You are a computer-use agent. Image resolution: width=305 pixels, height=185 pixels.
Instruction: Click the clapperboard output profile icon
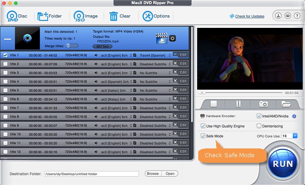coord(162,38)
